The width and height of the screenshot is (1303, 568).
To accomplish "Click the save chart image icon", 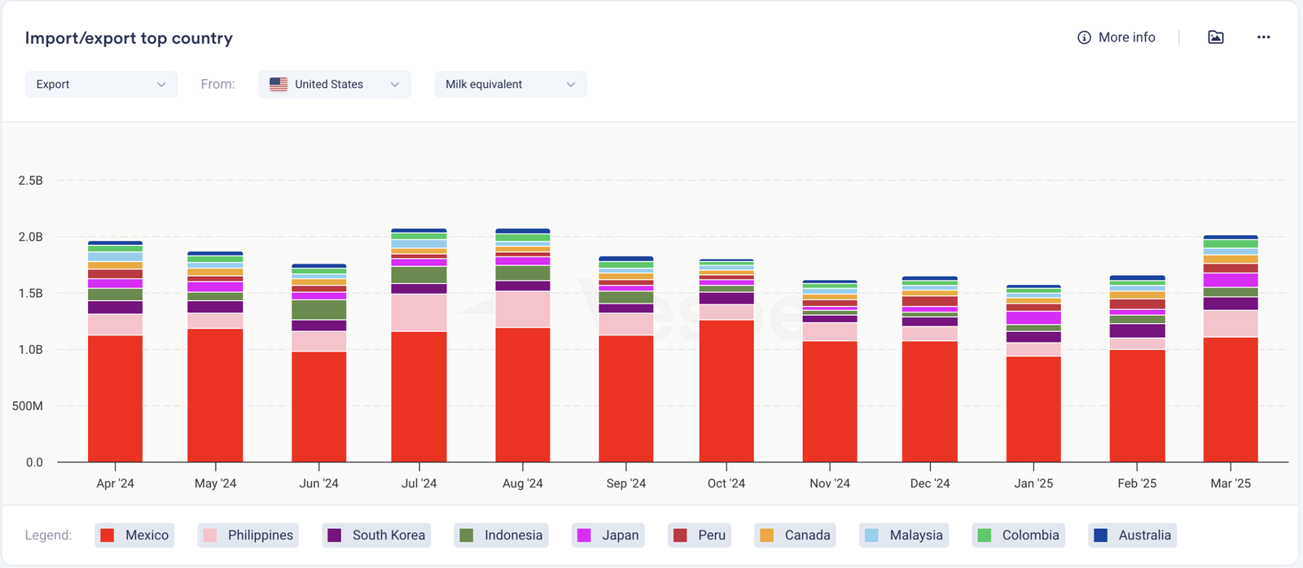I will [1215, 37].
